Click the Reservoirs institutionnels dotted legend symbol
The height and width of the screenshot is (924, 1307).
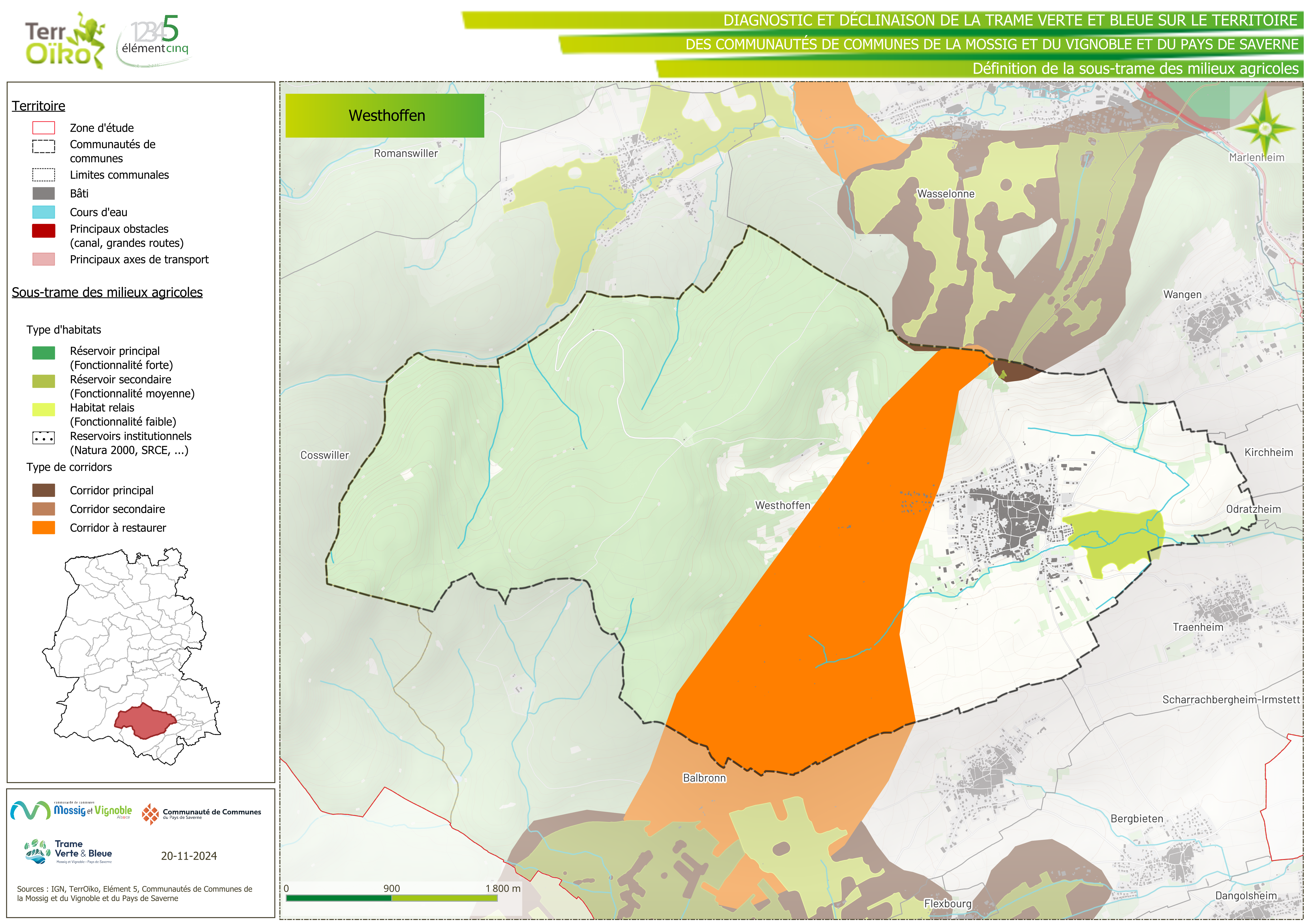click(x=44, y=438)
